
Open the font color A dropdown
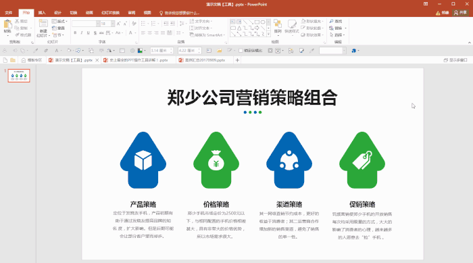point(135,32)
